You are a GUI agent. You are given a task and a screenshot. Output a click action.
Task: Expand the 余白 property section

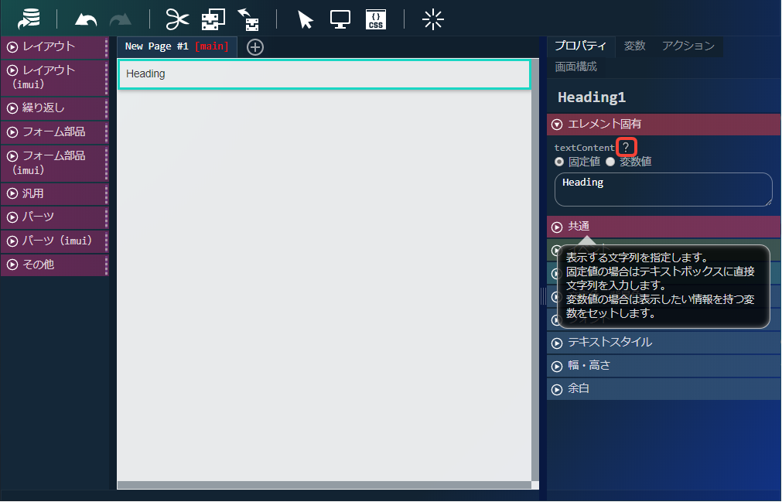[x=664, y=389]
